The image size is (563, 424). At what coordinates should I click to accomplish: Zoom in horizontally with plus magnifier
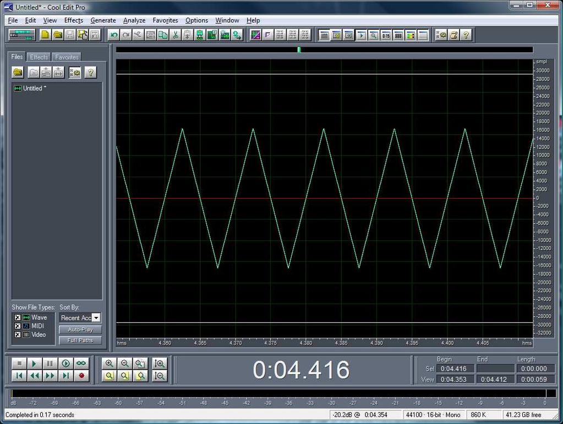(109, 364)
